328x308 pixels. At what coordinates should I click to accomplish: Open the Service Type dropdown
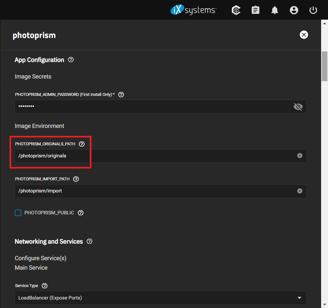(x=161, y=298)
